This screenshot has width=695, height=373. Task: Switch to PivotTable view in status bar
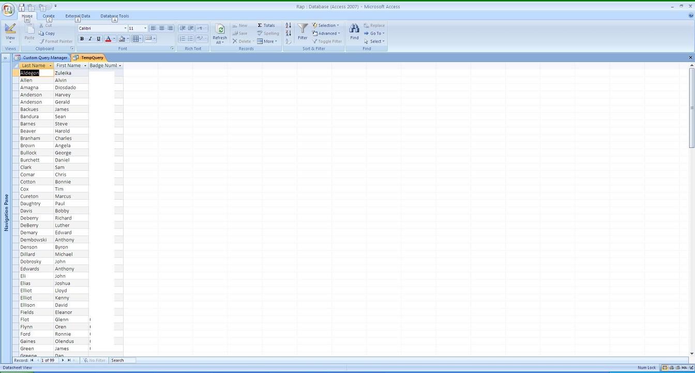(671, 368)
